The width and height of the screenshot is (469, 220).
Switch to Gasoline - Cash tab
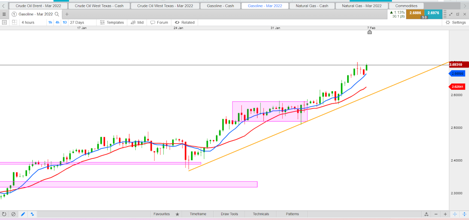coord(221,6)
